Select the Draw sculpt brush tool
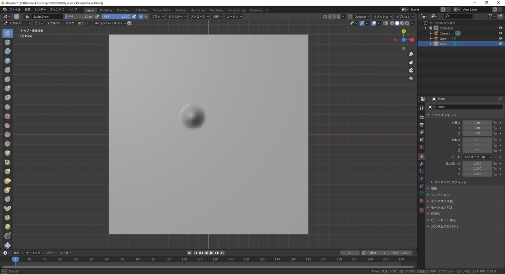The image size is (505, 274). tap(8, 33)
